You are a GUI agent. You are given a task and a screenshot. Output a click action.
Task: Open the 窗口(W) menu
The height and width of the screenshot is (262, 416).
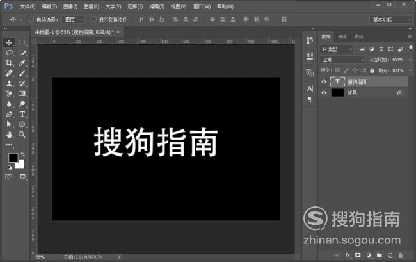(x=202, y=6)
